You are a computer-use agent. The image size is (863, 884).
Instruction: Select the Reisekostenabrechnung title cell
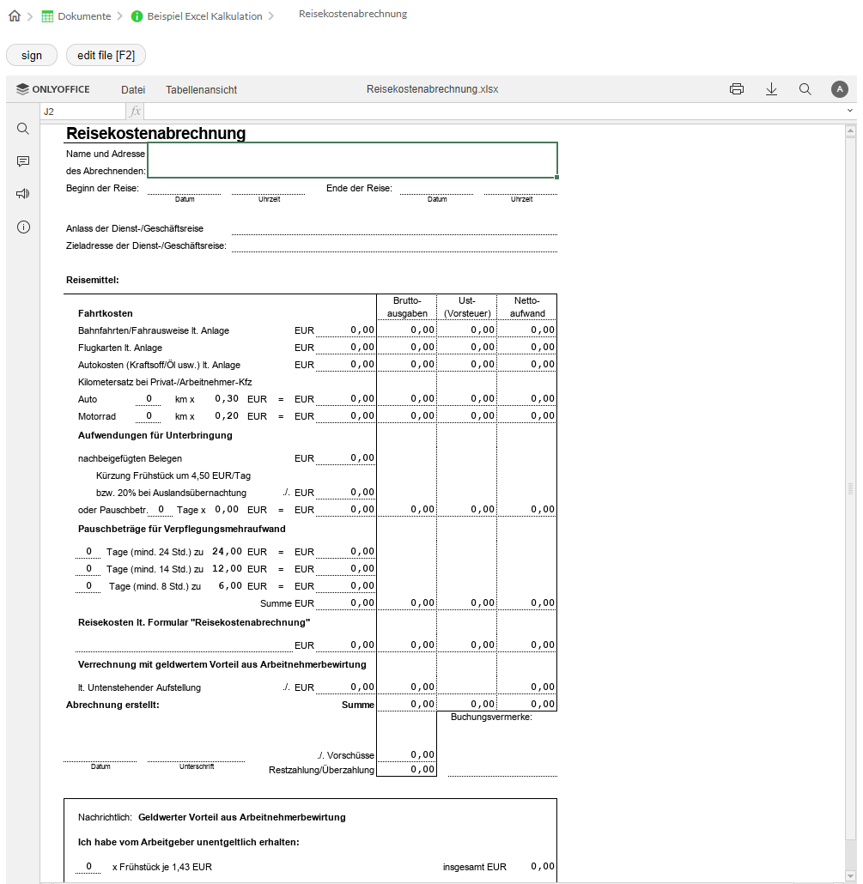156,134
